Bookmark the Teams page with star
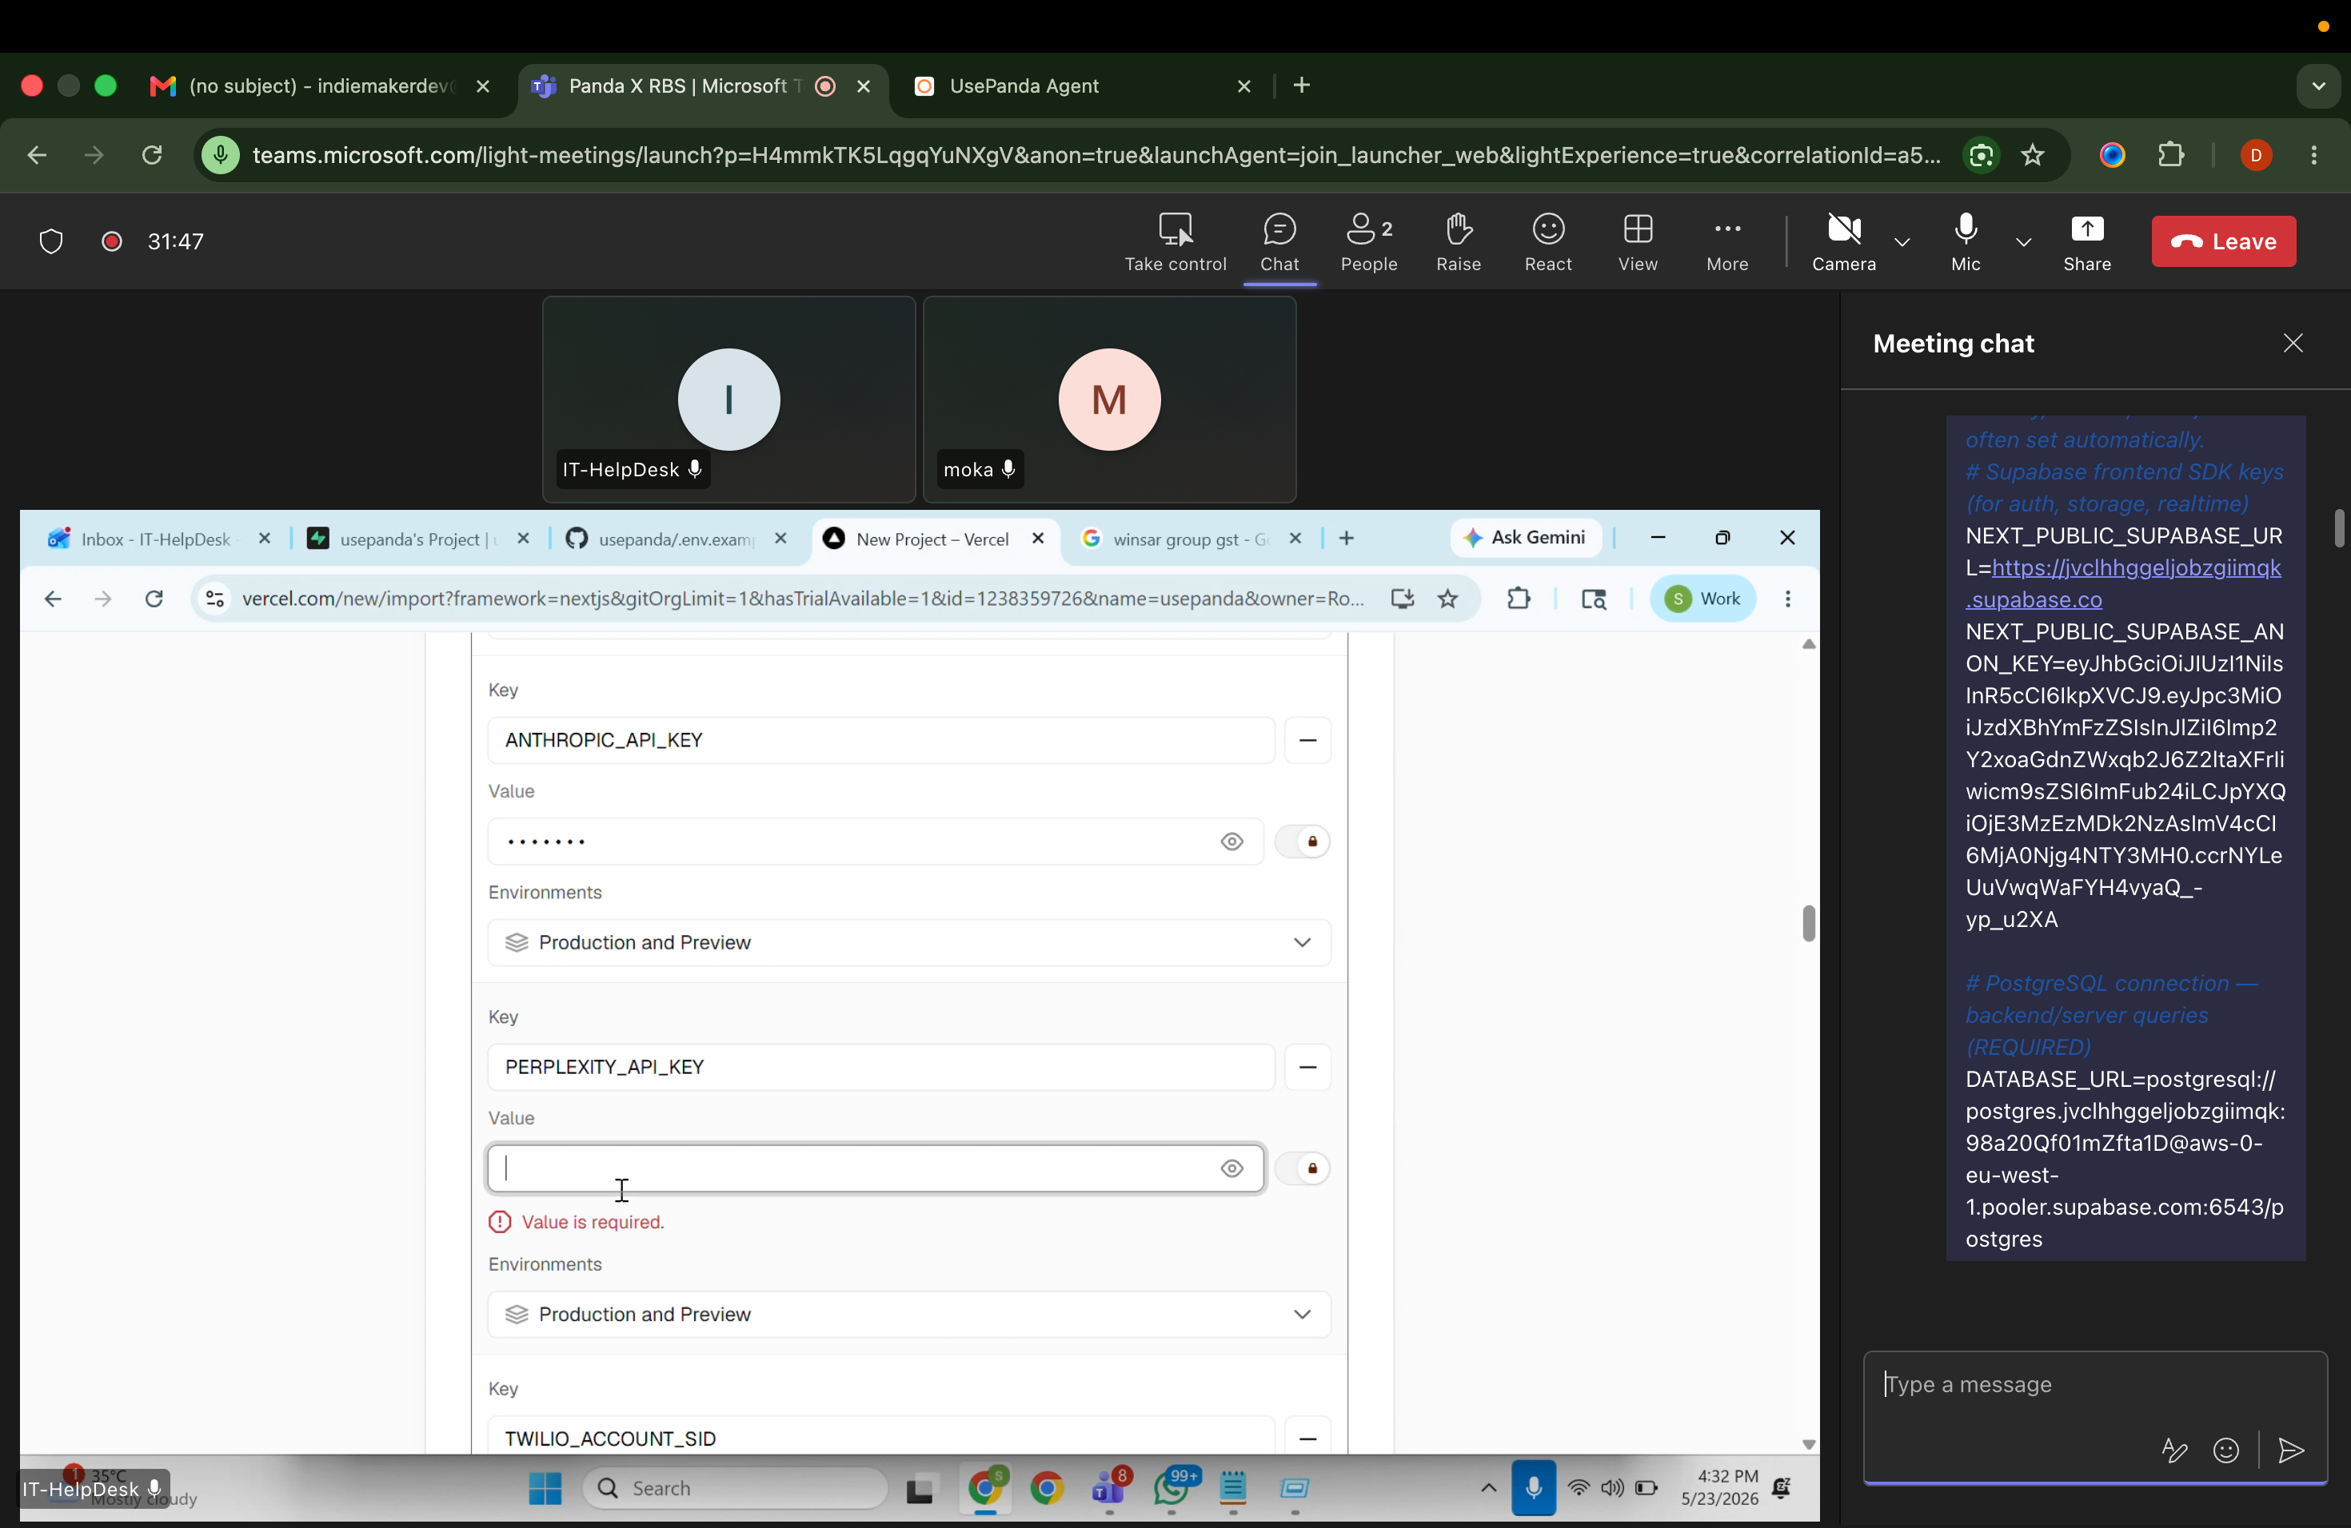This screenshot has height=1528, width=2351. coord(2032,155)
